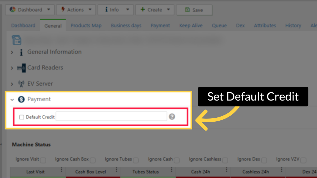Toggle the Ignore Cashless checkbox
Screen dimensions: 317x178
click(225, 160)
